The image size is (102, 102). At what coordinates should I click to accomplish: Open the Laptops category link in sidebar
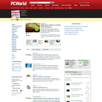click(14, 34)
